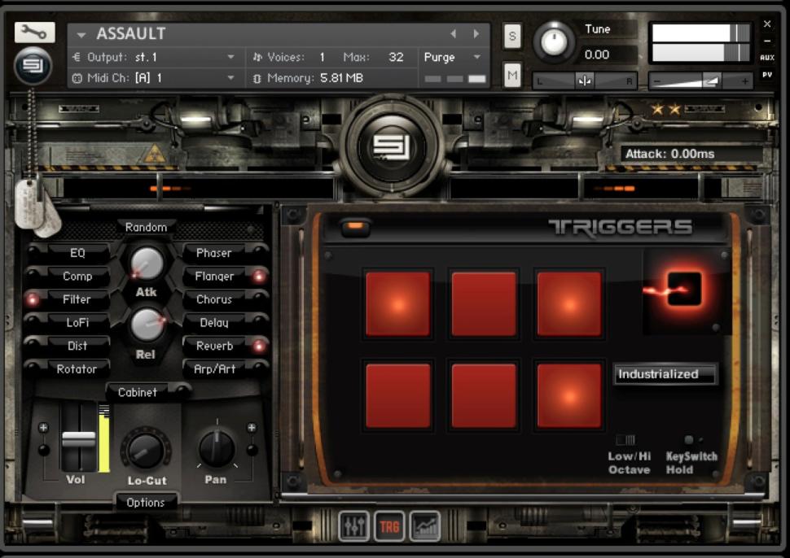Switch the Low/Hi Octave toggle

click(625, 440)
